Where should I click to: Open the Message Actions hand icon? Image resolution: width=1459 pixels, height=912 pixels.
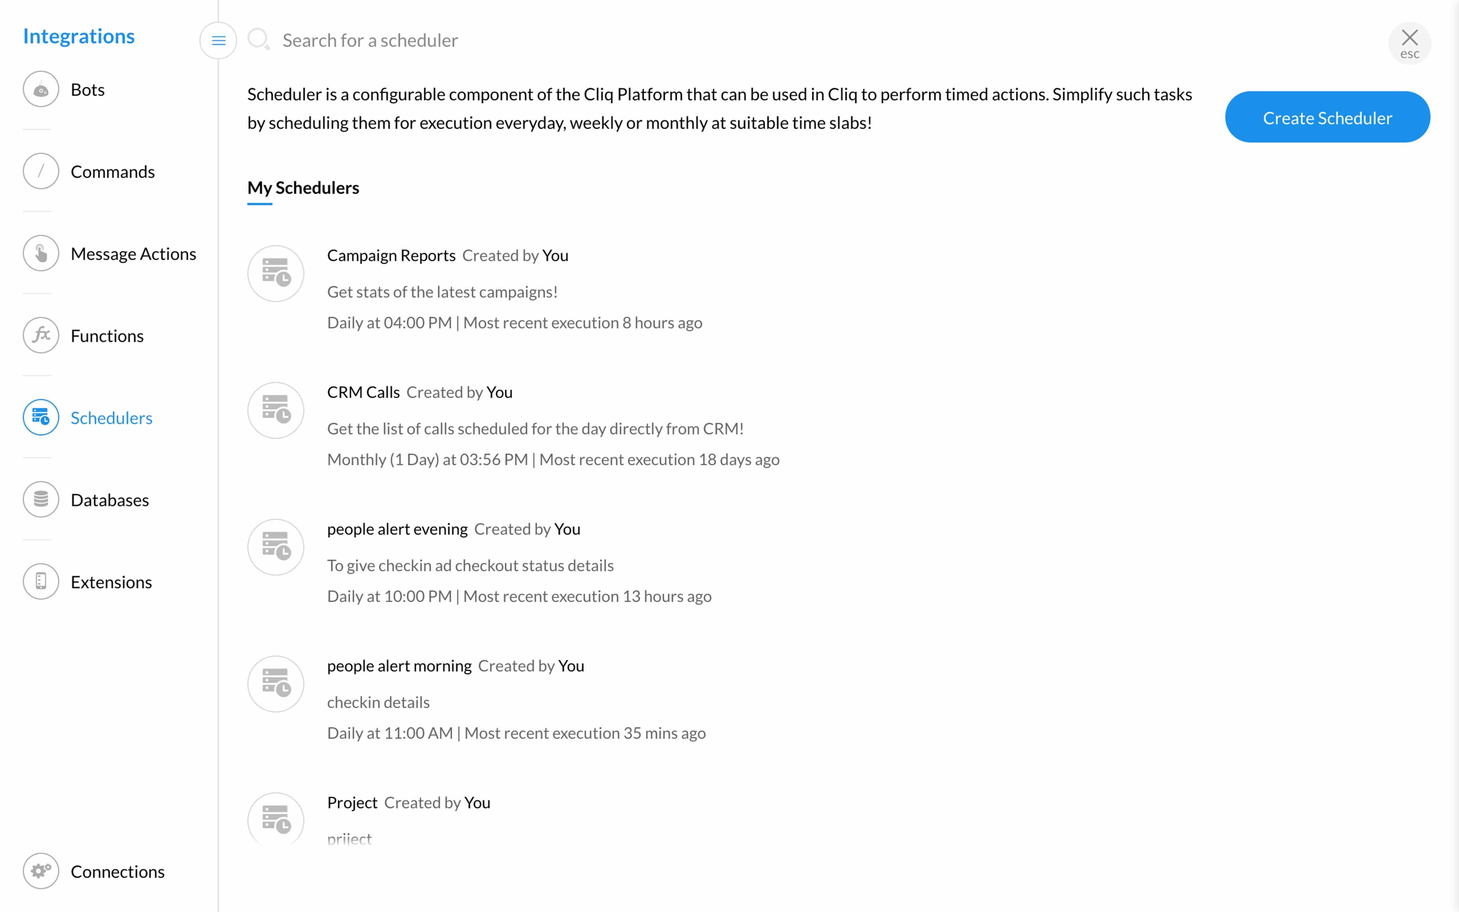41,253
